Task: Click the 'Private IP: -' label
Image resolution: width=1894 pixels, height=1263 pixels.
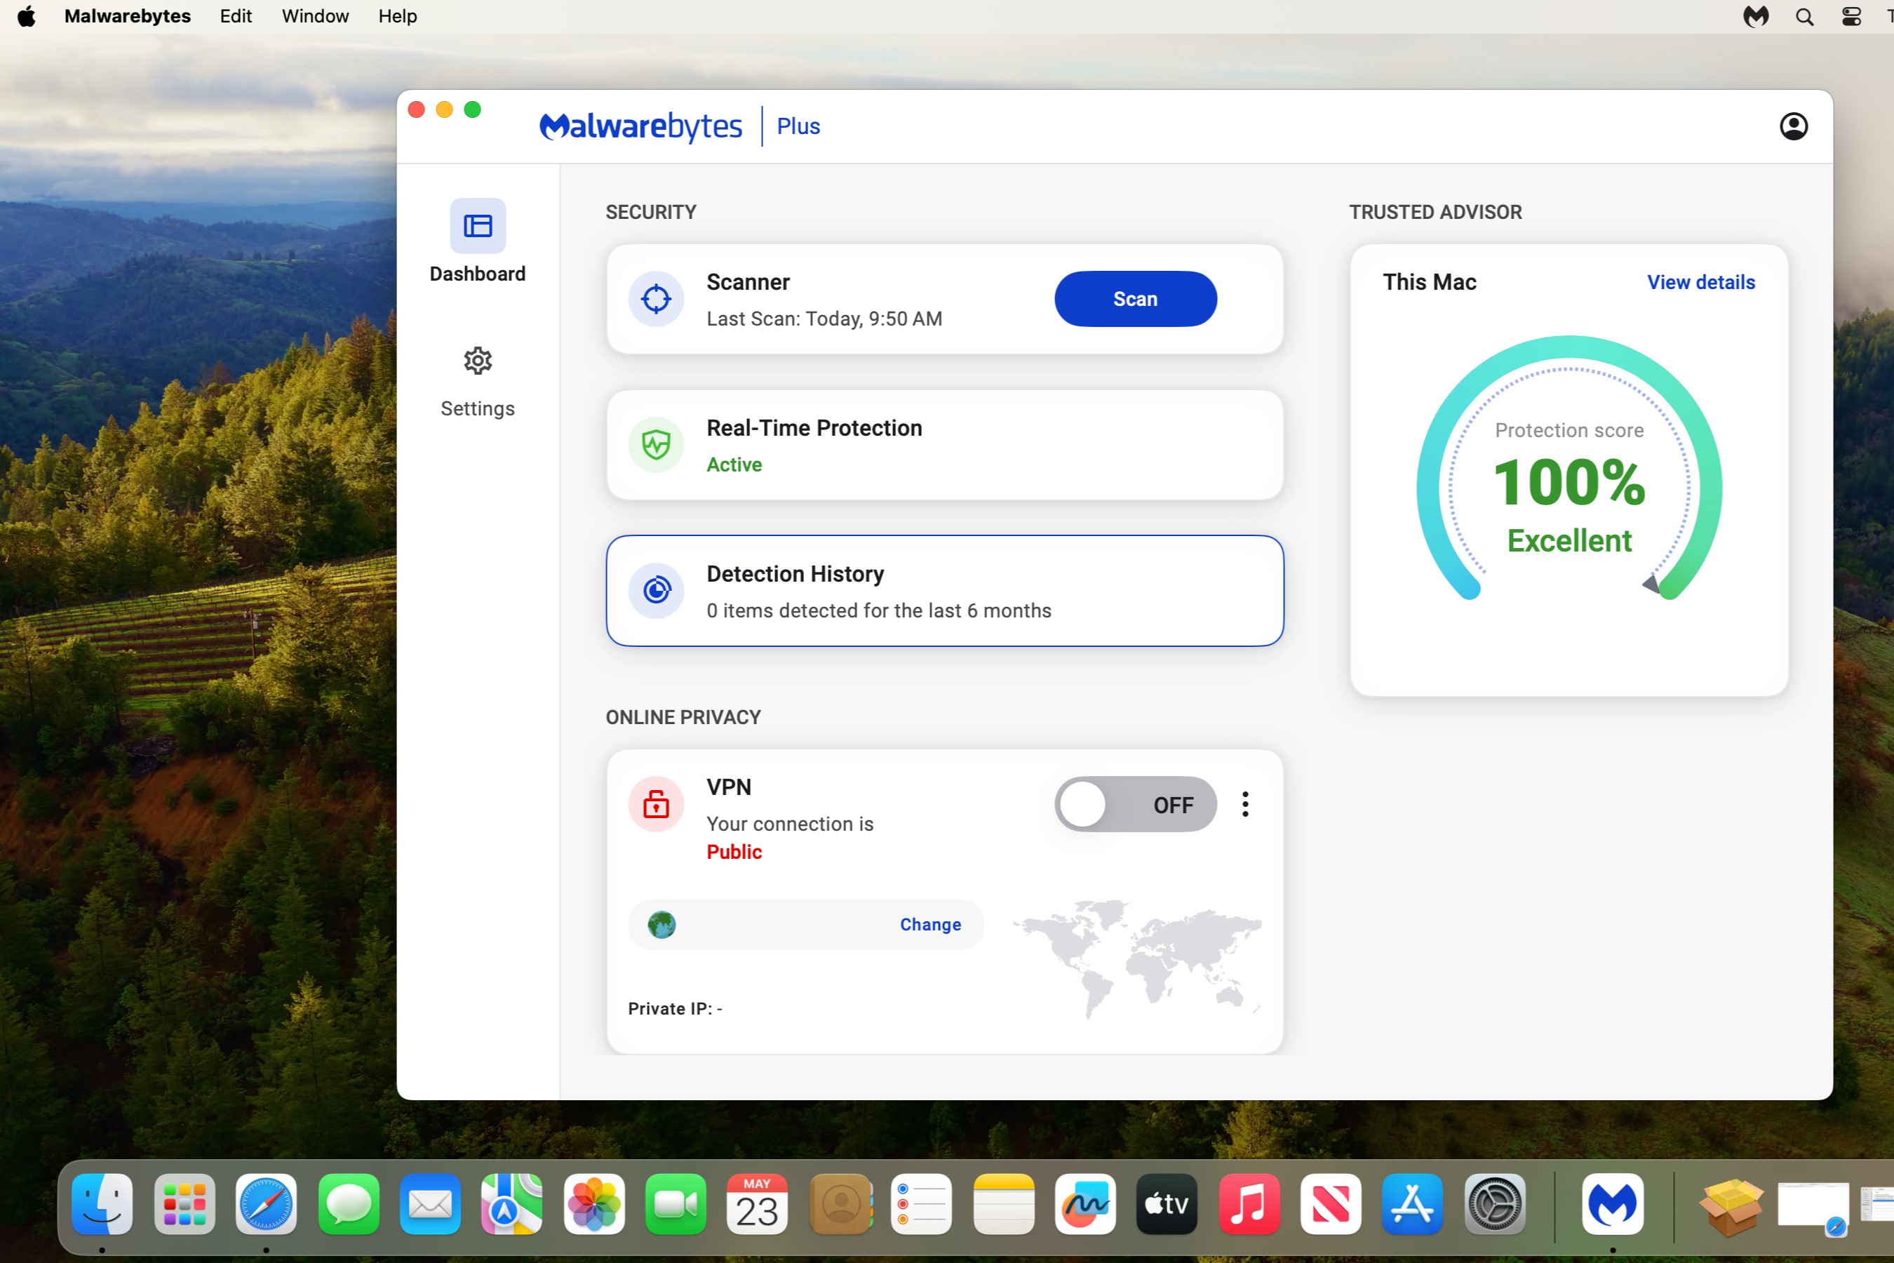Action: coord(675,1009)
